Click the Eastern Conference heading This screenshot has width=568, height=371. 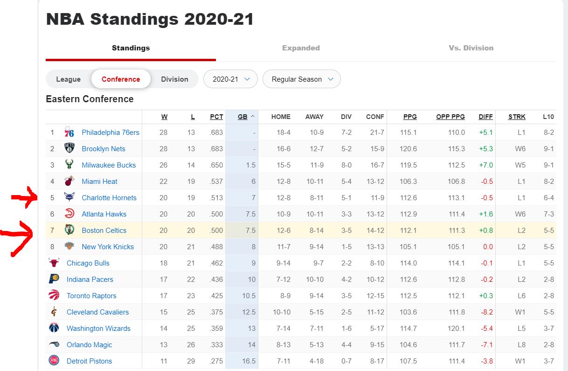coord(90,99)
